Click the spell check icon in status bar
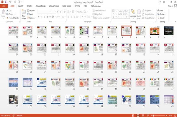The height and width of the screenshot is (117, 177). 14,116
